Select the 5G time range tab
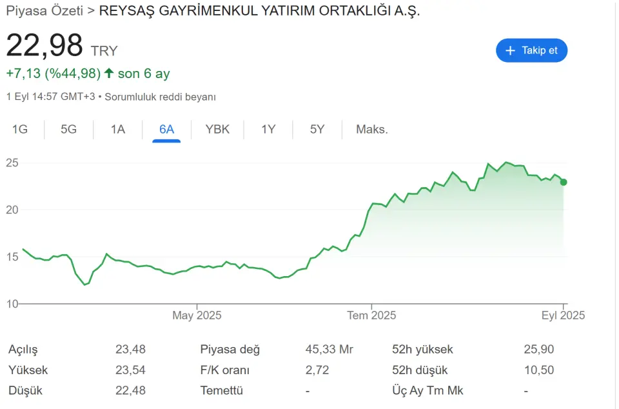This screenshot has width=619, height=409. tap(68, 129)
